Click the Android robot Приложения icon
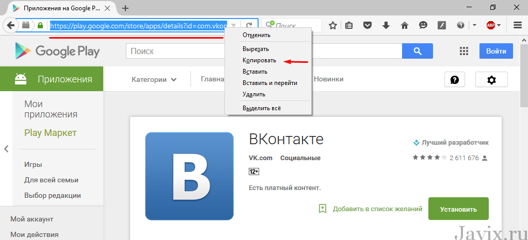The image size is (528, 240). (x=21, y=79)
